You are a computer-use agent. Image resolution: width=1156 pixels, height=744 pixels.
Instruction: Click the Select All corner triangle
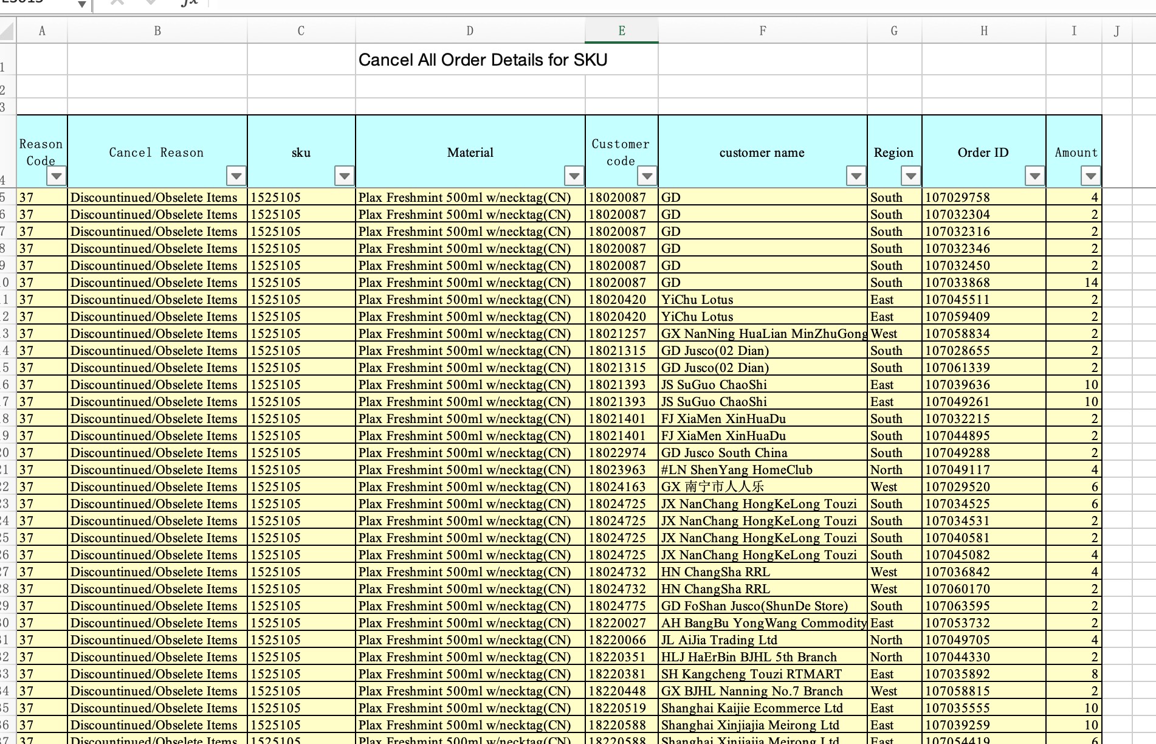click(x=7, y=30)
